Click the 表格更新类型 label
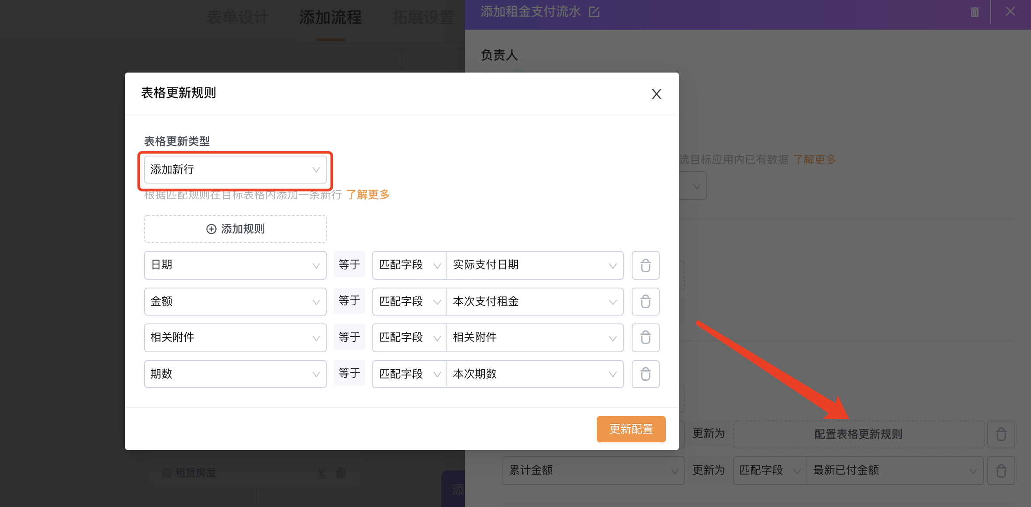This screenshot has width=1031, height=507. pos(177,141)
